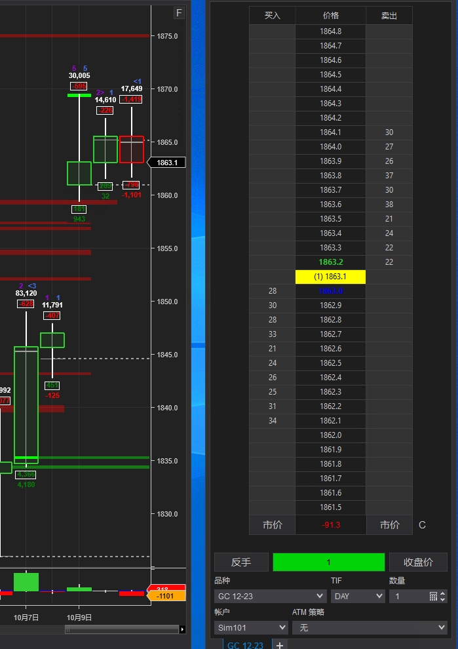Click the 10月9日 date label on chart
Screen dimensions: 458x649
79,618
